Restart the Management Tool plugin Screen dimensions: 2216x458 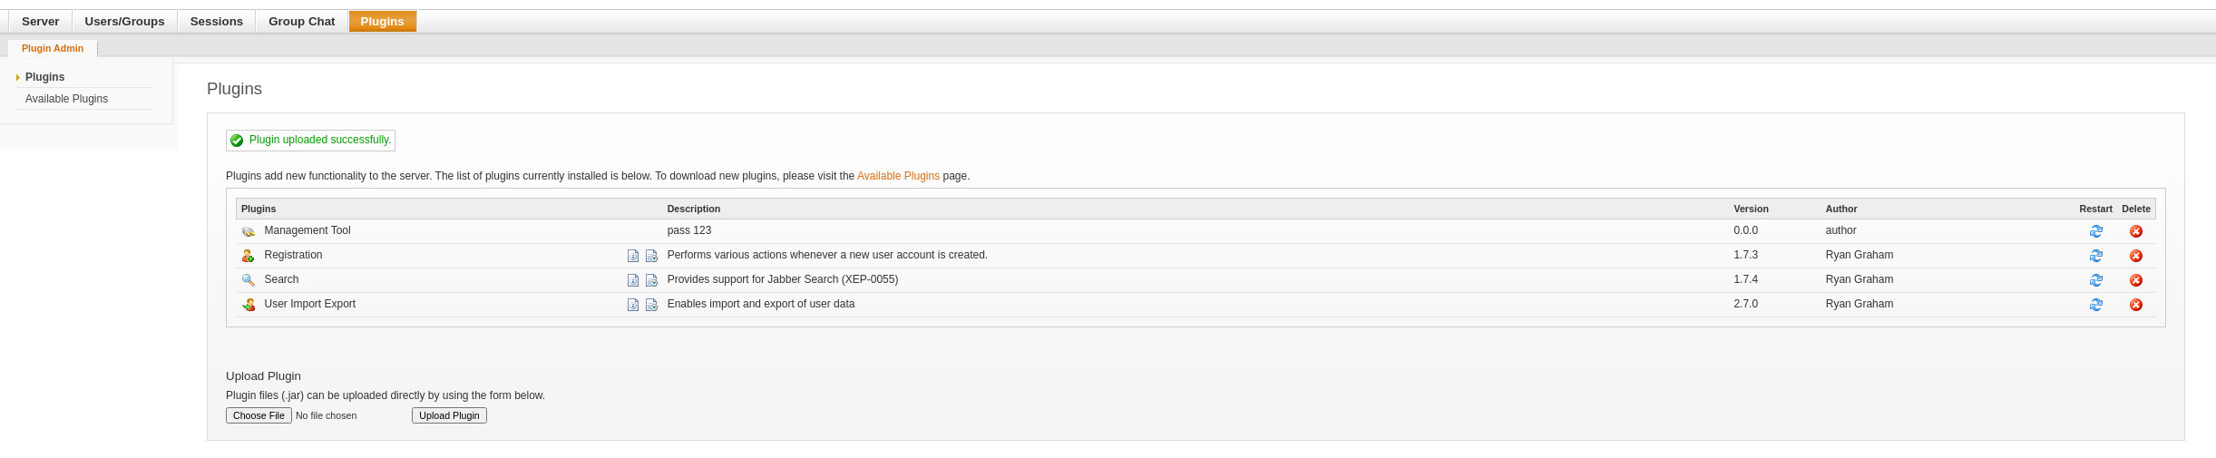coord(2095,231)
